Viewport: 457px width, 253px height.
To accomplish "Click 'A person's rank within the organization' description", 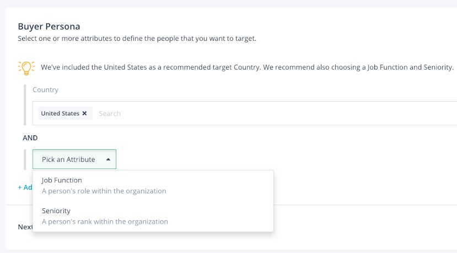I will coord(105,222).
